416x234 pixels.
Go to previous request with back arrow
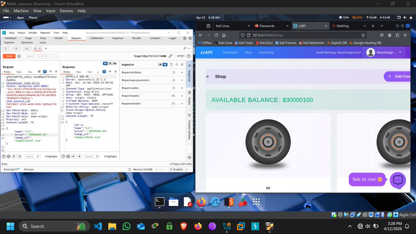[x=41, y=56]
